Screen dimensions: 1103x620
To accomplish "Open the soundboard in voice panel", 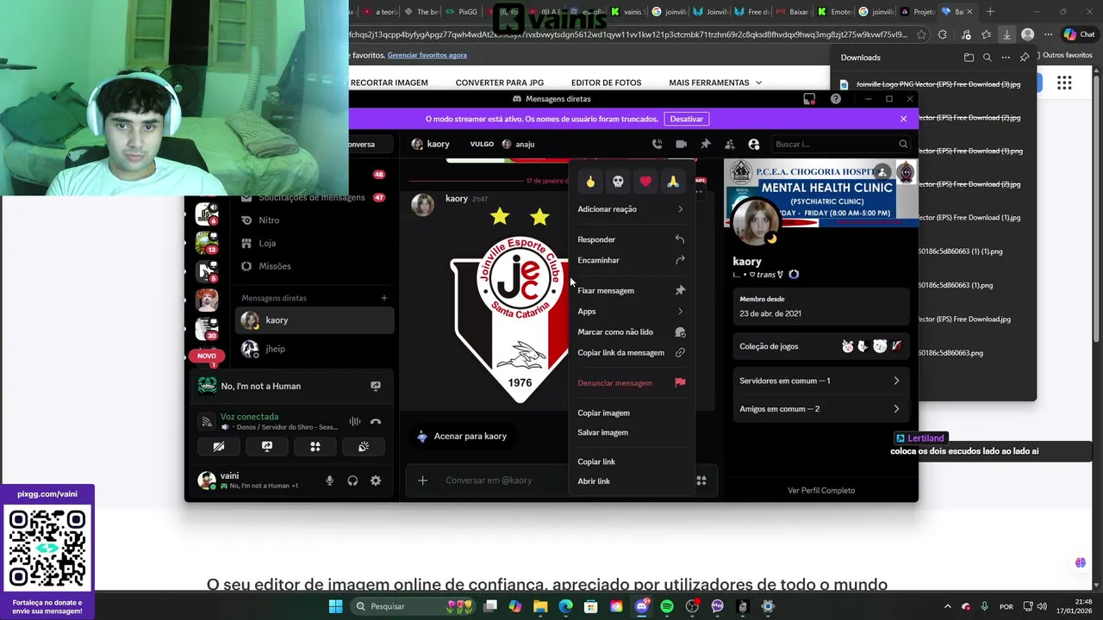I will [364, 446].
